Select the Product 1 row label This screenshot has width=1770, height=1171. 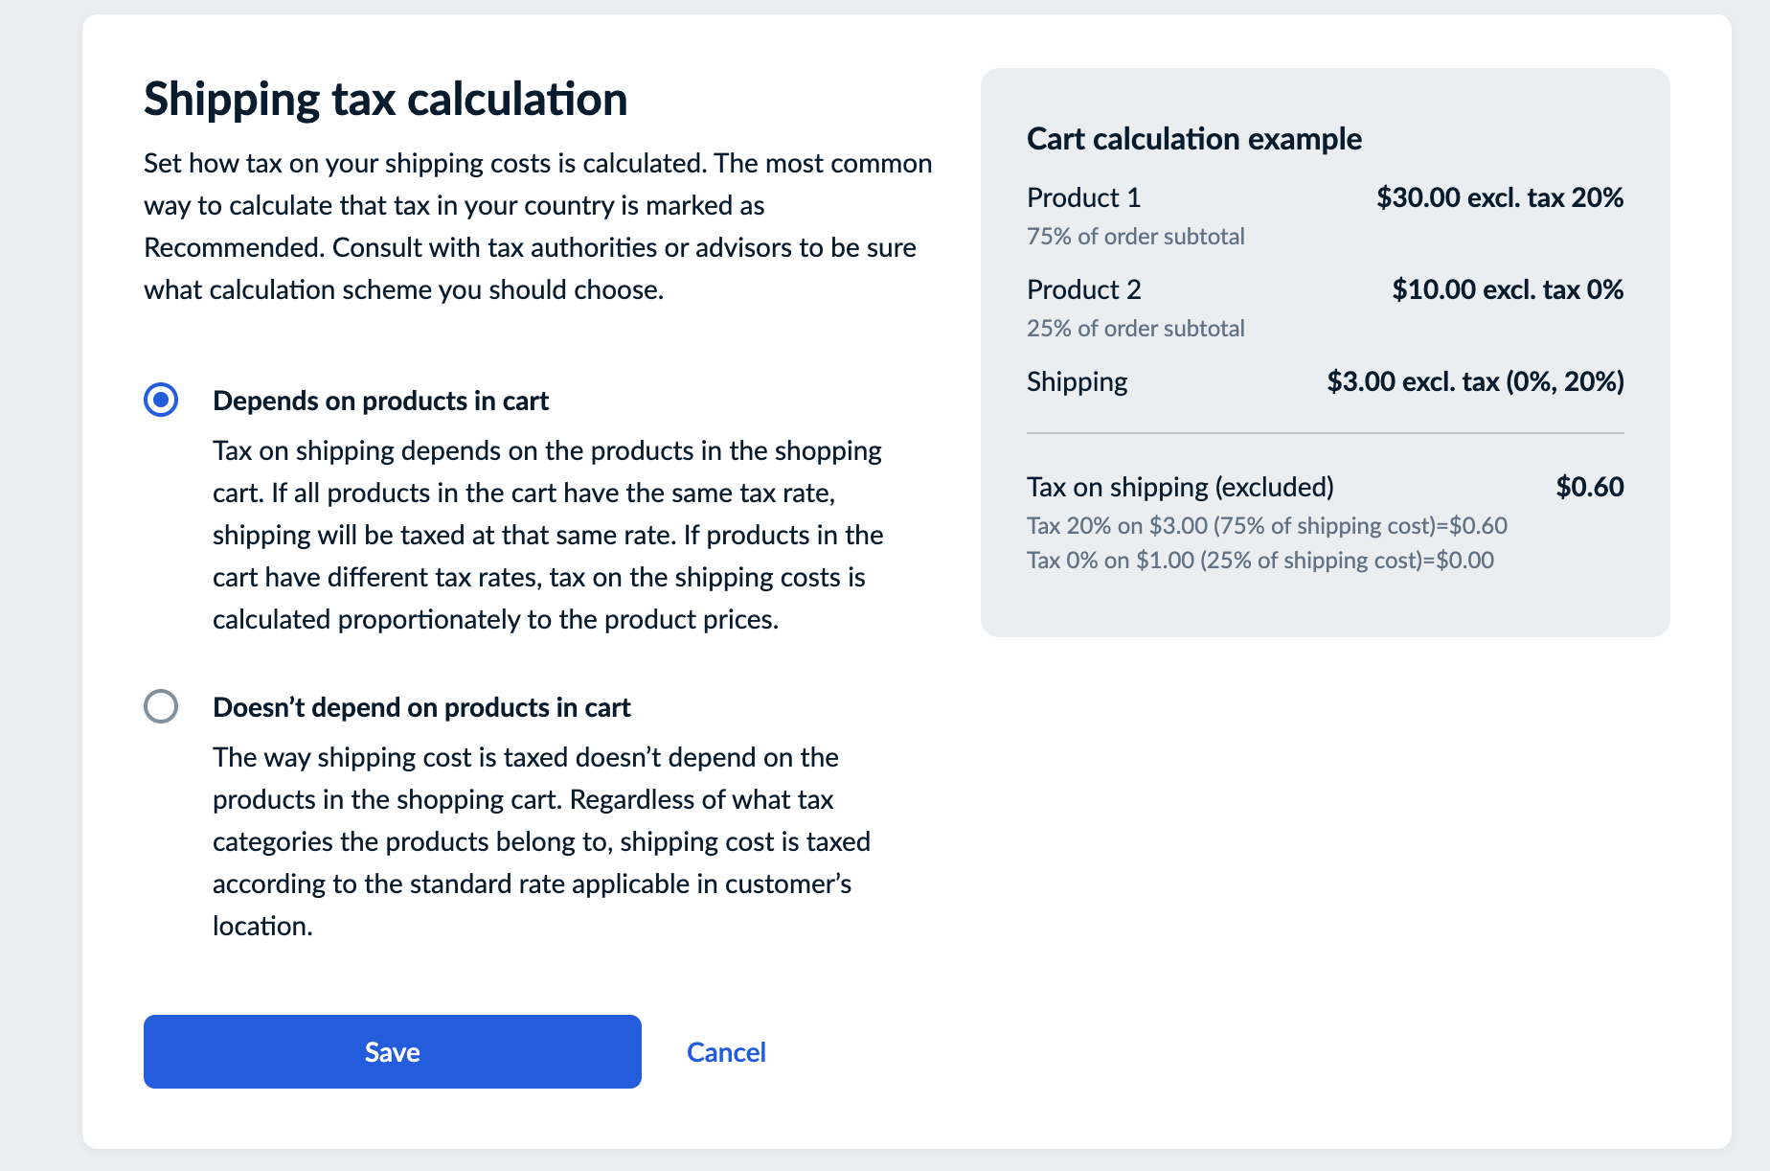1083,197
